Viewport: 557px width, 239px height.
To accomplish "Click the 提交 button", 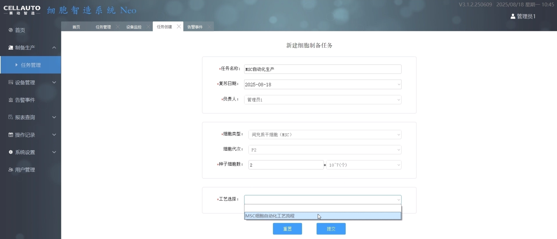I will point(331,229).
